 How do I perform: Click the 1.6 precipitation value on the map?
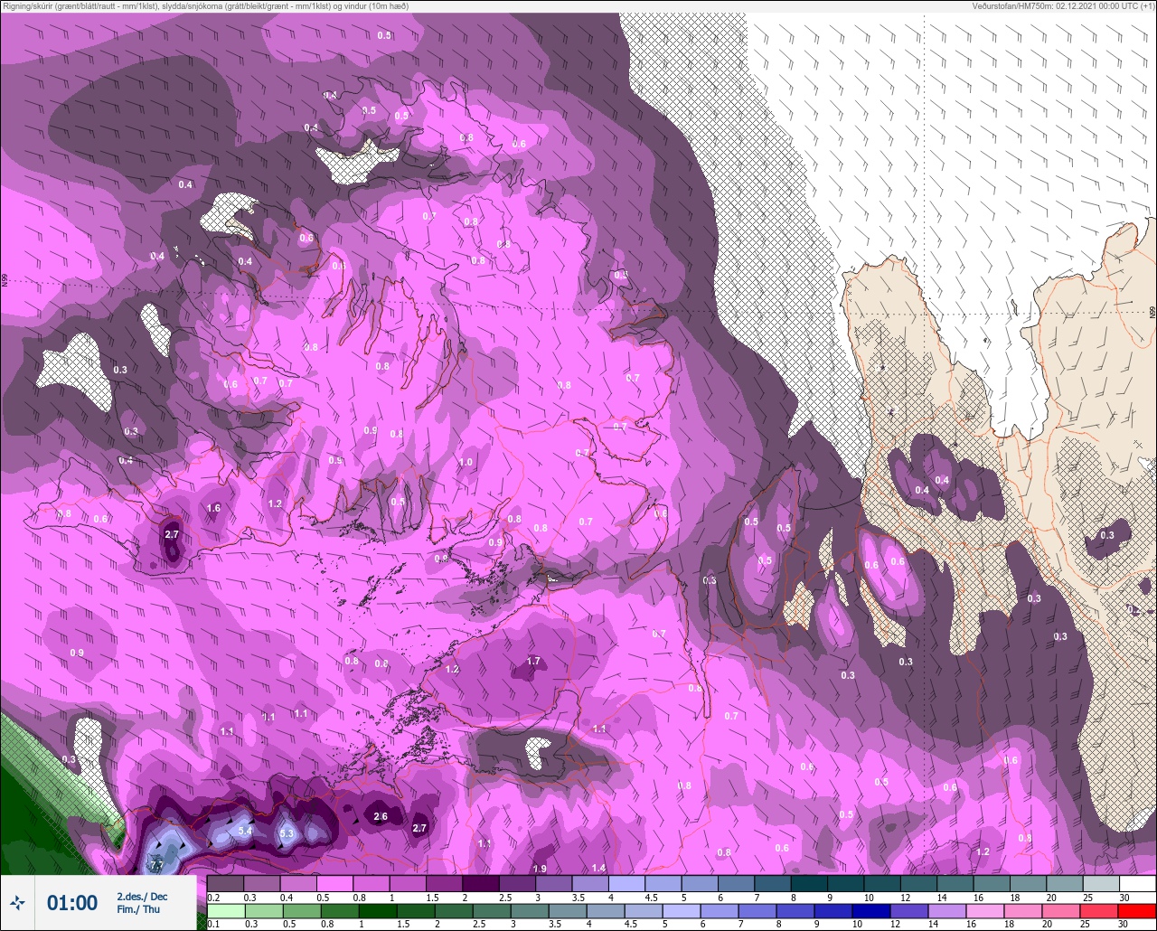coord(213,509)
